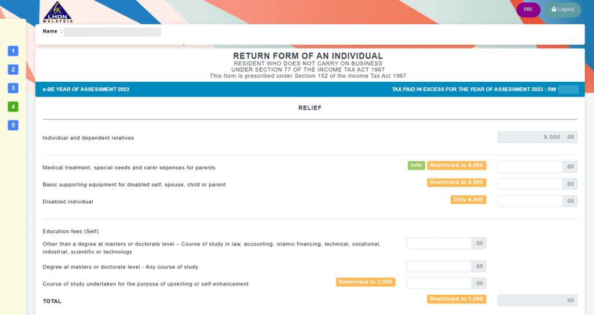This screenshot has width=594, height=315.
Task: Focus the parents medical treatment amount field
Action: click(530, 167)
